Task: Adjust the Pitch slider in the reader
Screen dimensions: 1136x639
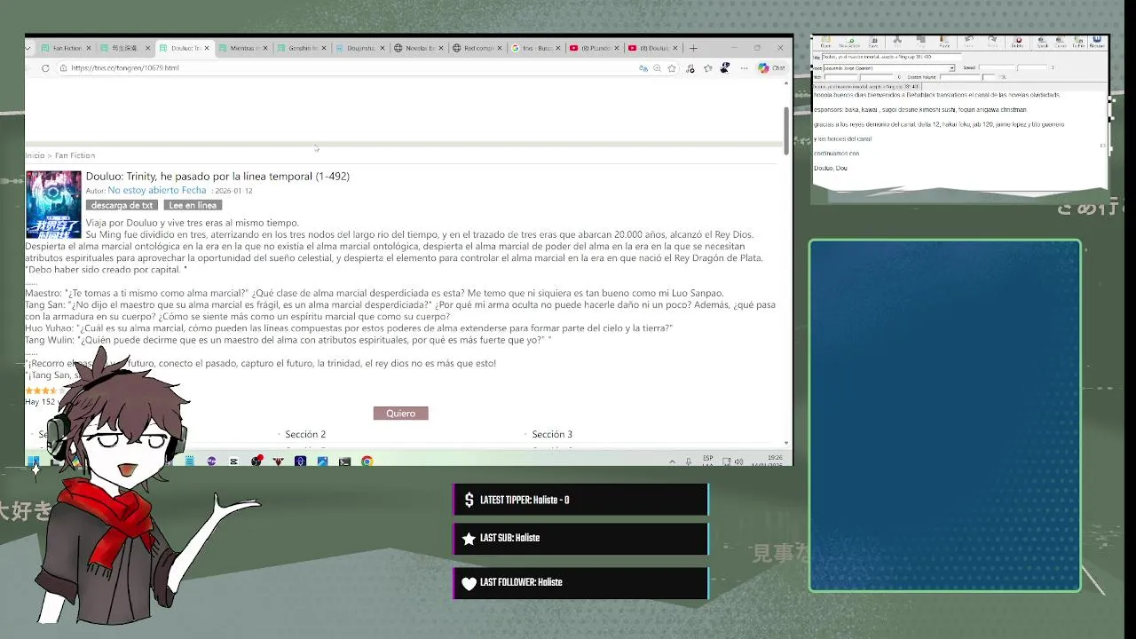Action: coord(858,77)
